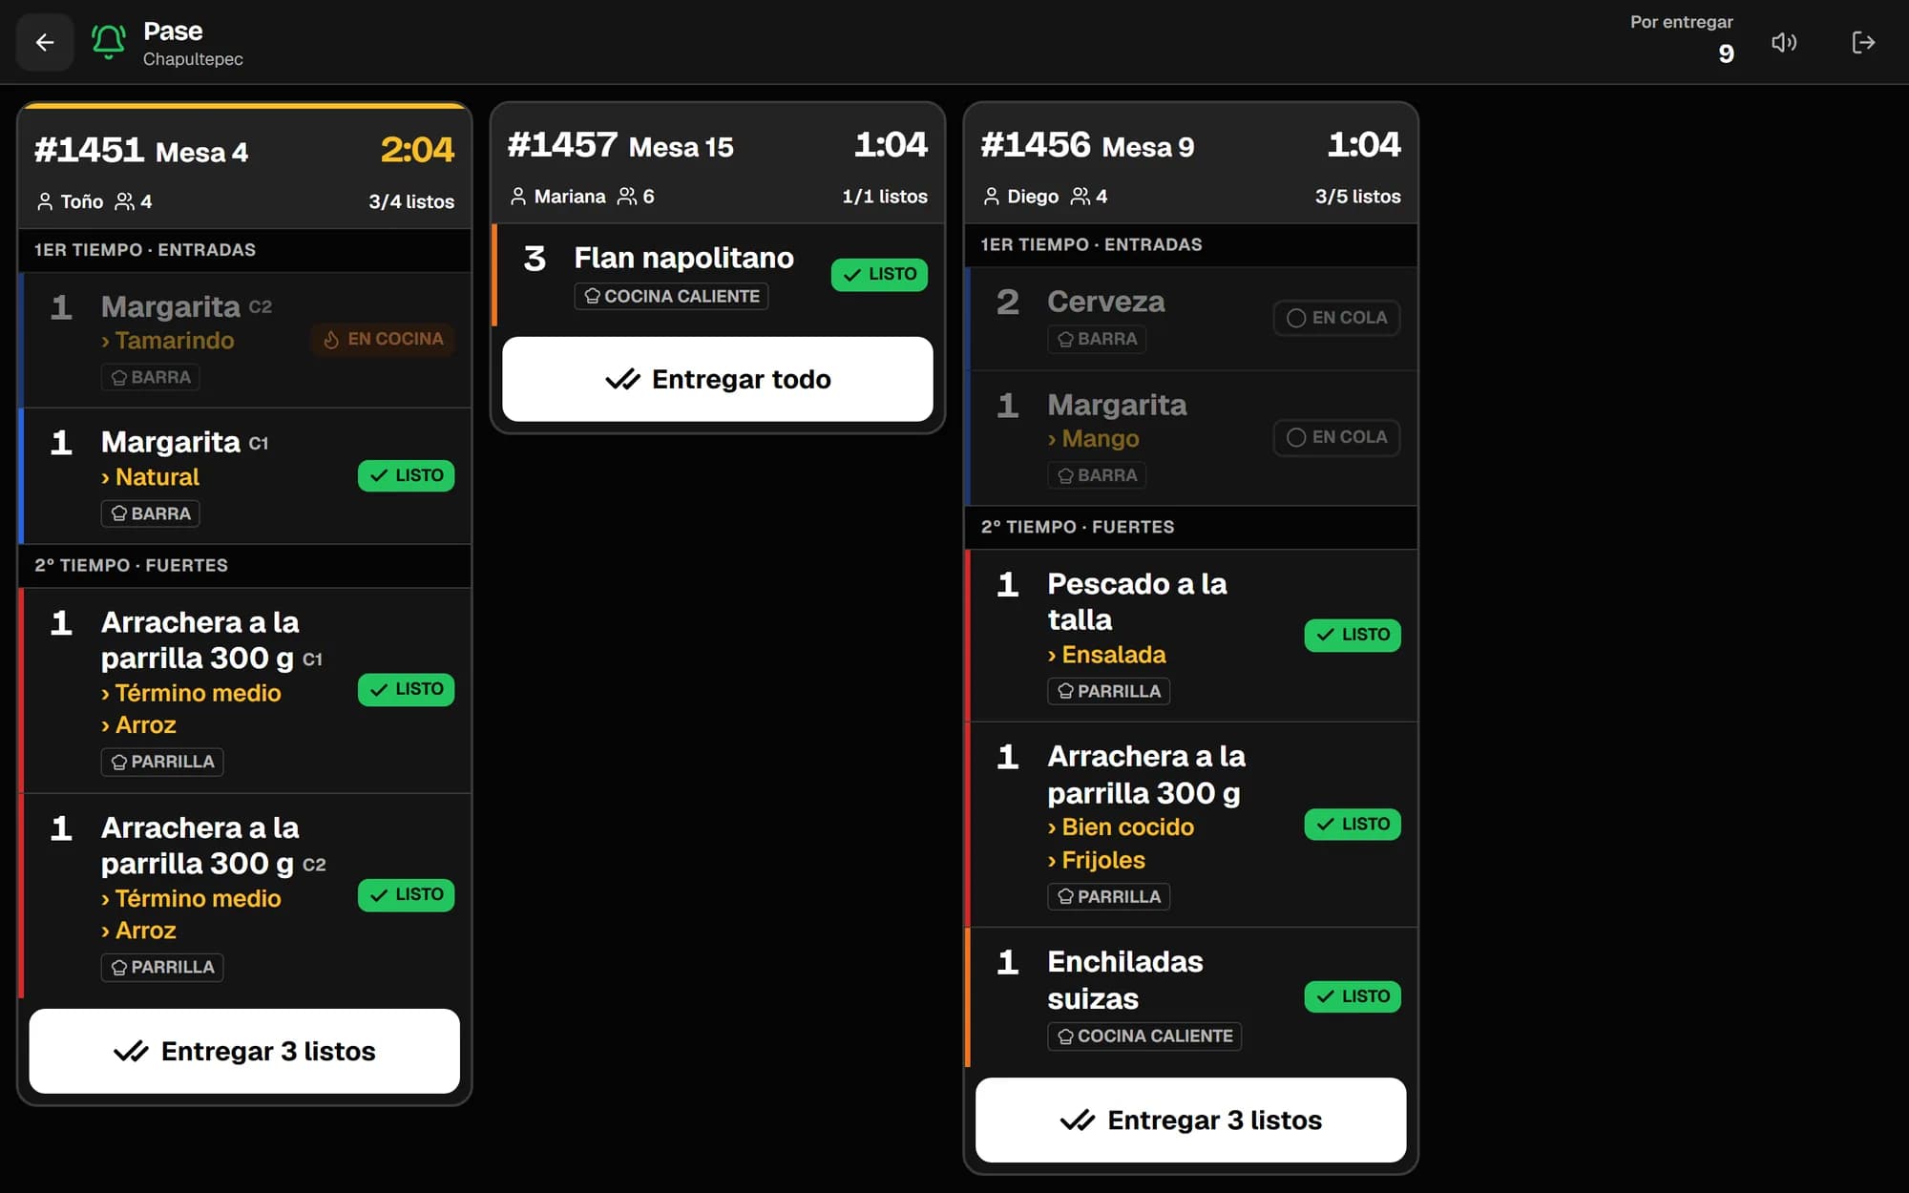Click BARRA station tag under Margarita Natural
Image resolution: width=1909 pixels, height=1193 pixels.
click(x=151, y=513)
